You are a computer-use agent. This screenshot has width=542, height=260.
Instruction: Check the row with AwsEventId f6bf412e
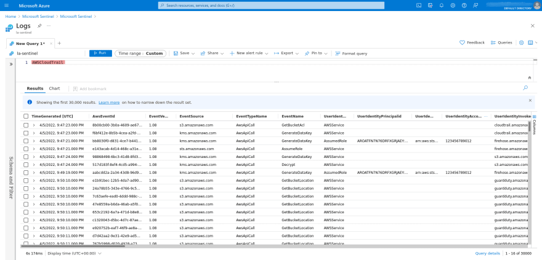click(x=26, y=133)
